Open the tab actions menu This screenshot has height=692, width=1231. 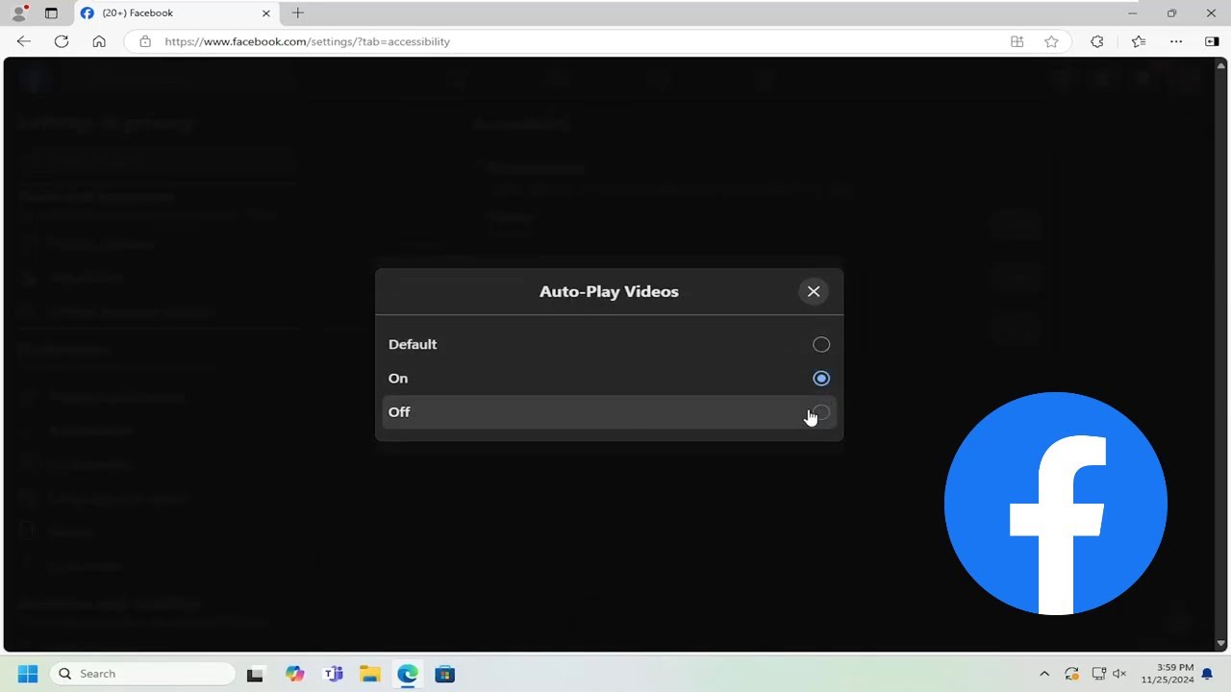pyautogui.click(x=51, y=13)
